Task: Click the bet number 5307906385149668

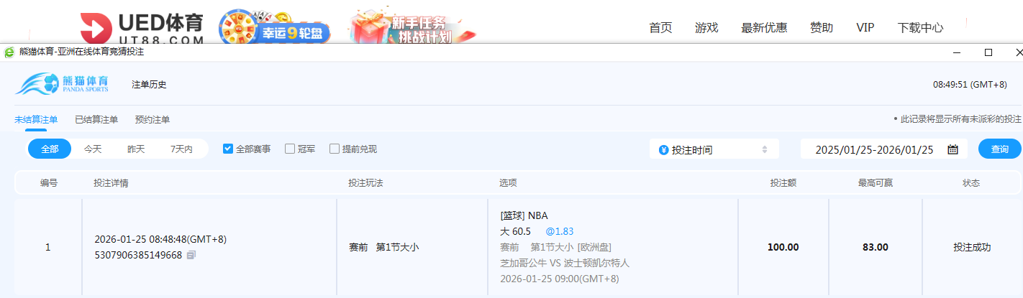Action: [138, 255]
